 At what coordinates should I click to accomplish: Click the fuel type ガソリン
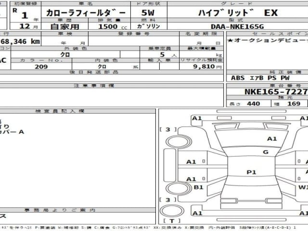click(x=149, y=26)
